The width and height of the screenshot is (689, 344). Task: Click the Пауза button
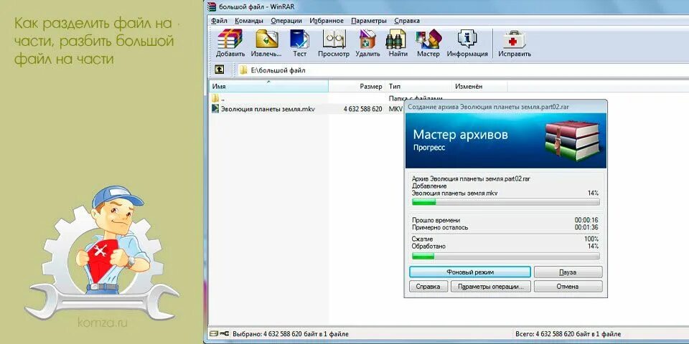pos(568,272)
